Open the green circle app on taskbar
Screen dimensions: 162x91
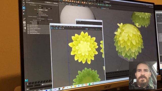coord(89,84)
